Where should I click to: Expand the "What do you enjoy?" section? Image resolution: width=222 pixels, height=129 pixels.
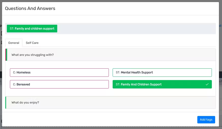111,102
